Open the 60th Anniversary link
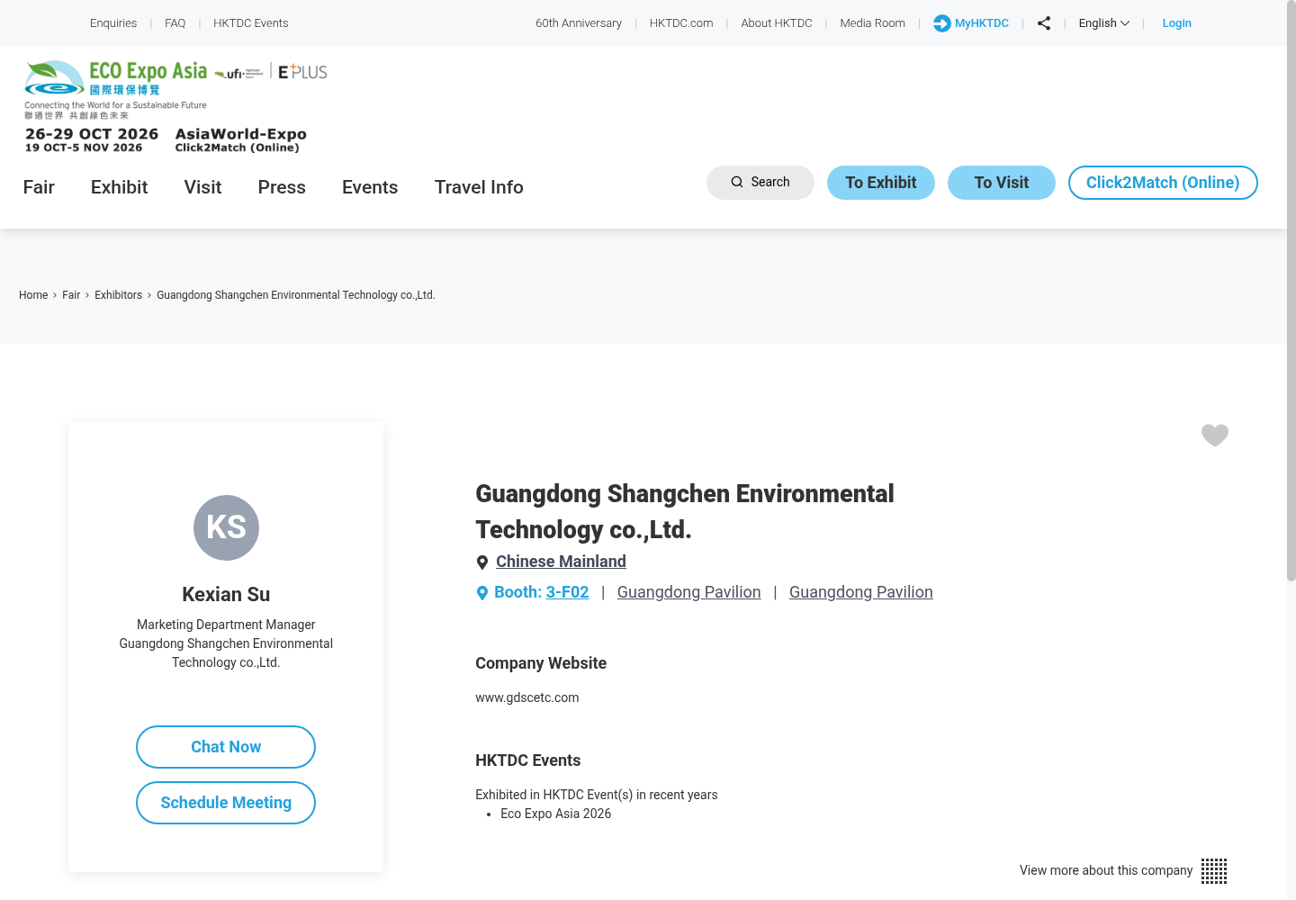Image resolution: width=1296 pixels, height=900 pixels. pyautogui.click(x=579, y=23)
